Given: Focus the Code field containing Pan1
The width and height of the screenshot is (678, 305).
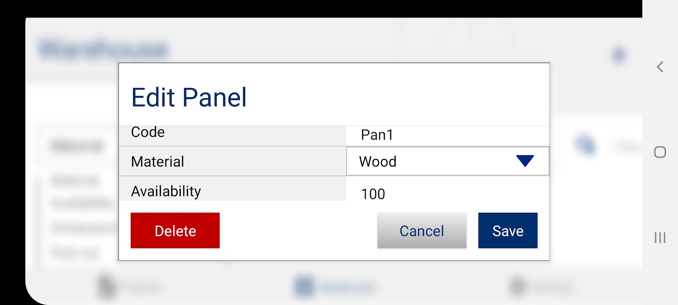Looking at the screenshot, I should (x=448, y=135).
